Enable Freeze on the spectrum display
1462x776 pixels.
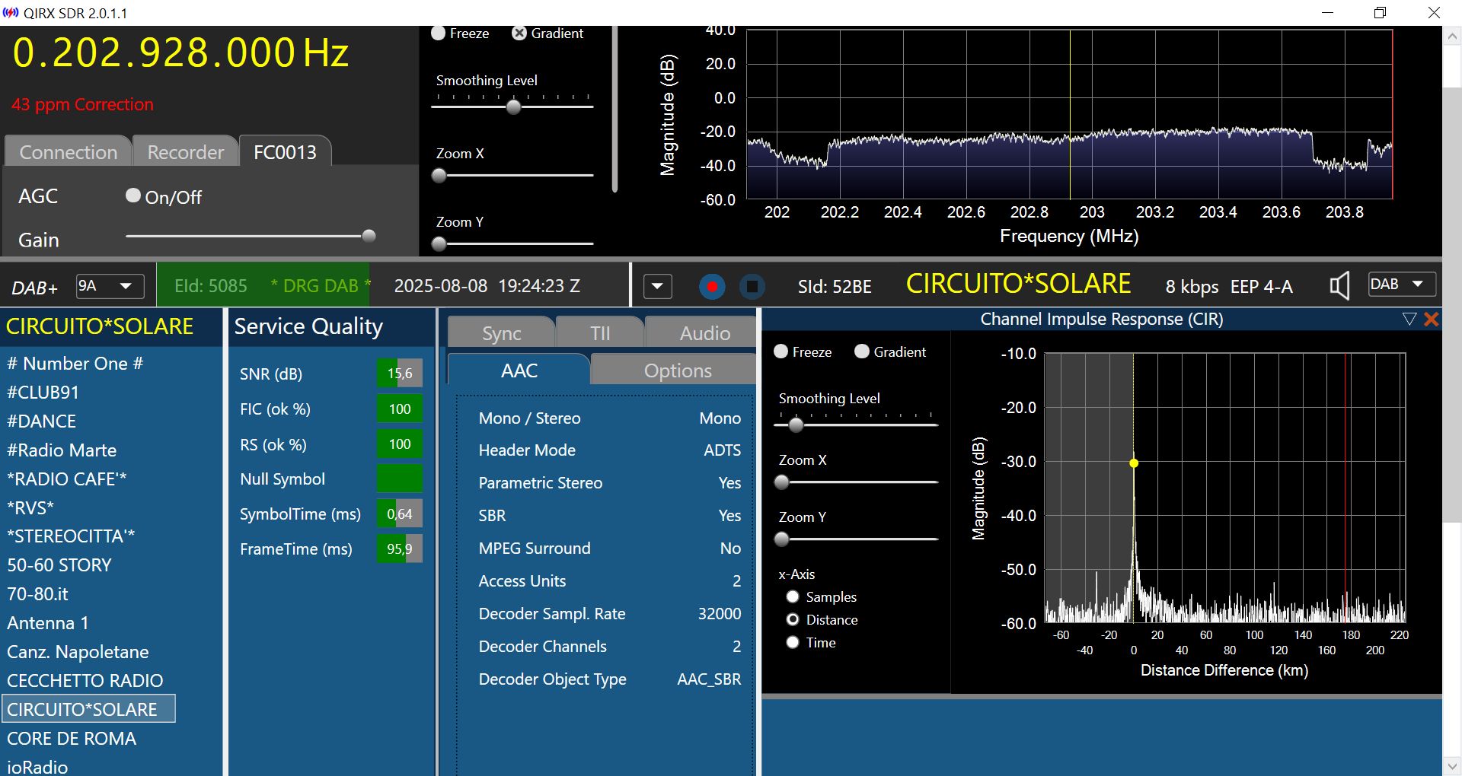point(439,33)
